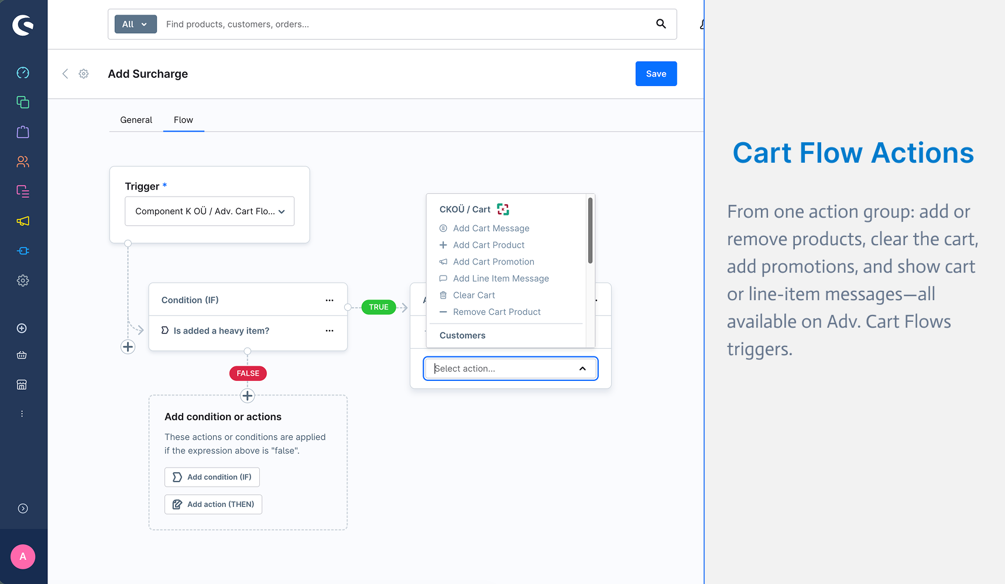Click Add condition (IF) button
The image size is (1005, 584).
click(212, 477)
